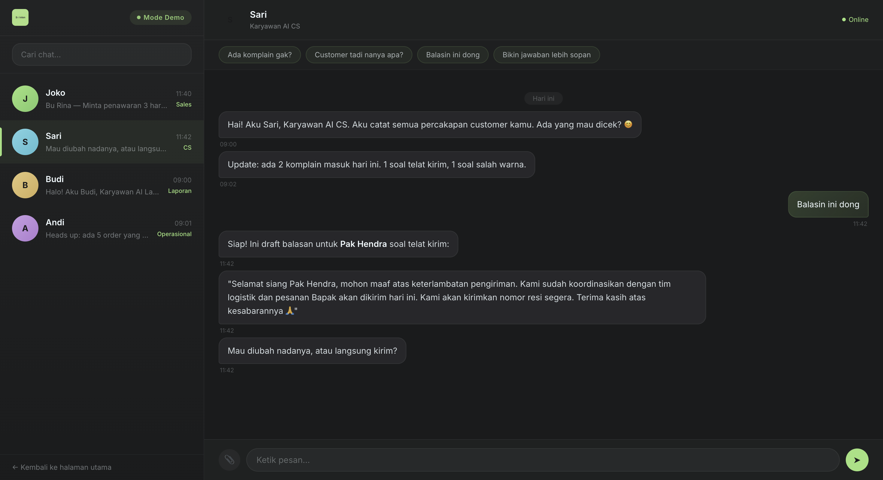Click Sari's blue avatar in sidebar

click(x=25, y=142)
